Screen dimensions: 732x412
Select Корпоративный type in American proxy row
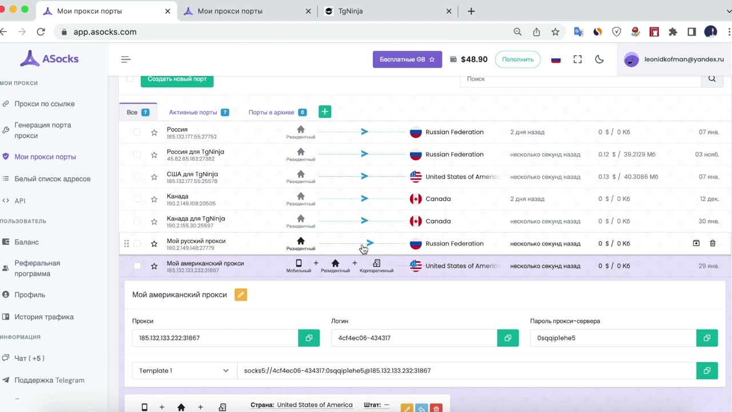pos(376,266)
